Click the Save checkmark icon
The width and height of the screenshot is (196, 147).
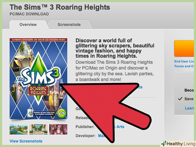(x=180, y=99)
